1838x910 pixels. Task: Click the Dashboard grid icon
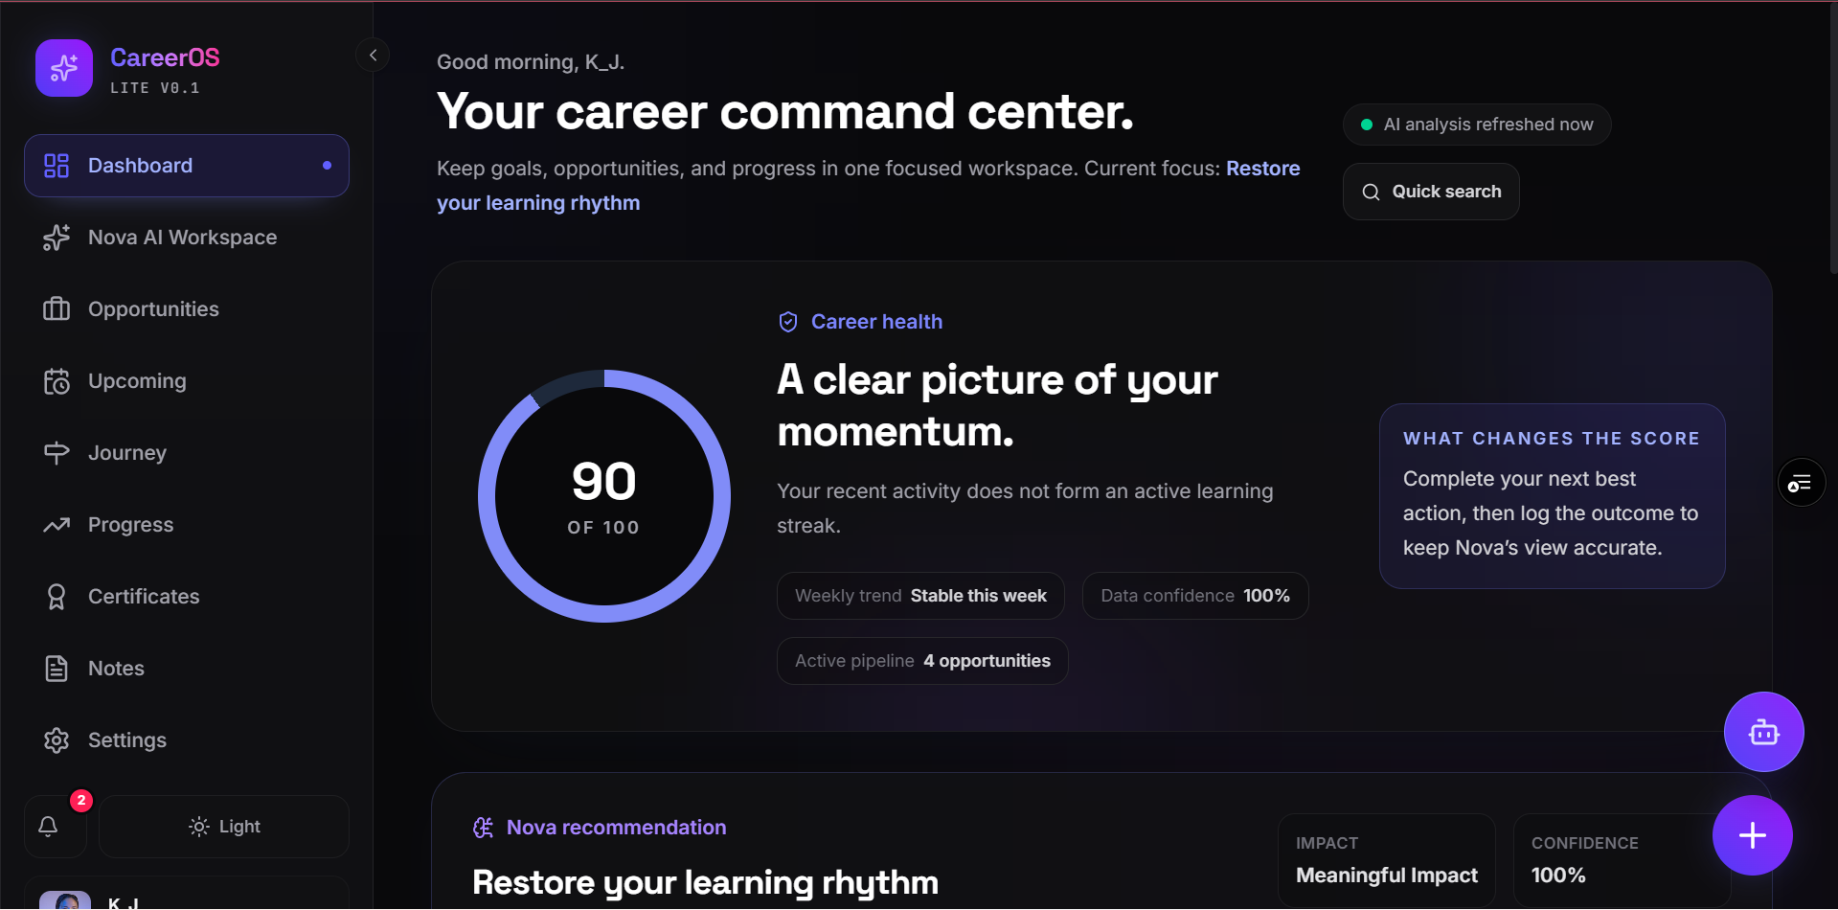[x=57, y=166]
